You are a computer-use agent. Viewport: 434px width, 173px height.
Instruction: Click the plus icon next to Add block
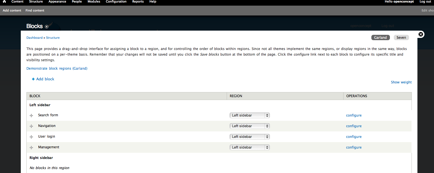[33, 79]
